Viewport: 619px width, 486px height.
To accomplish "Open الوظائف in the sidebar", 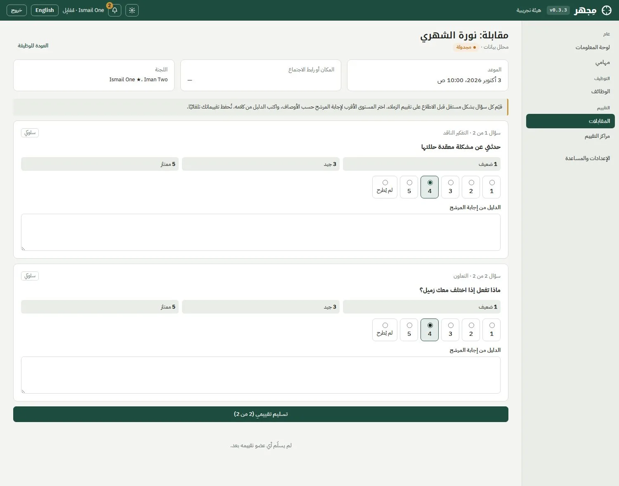I will point(570,91).
